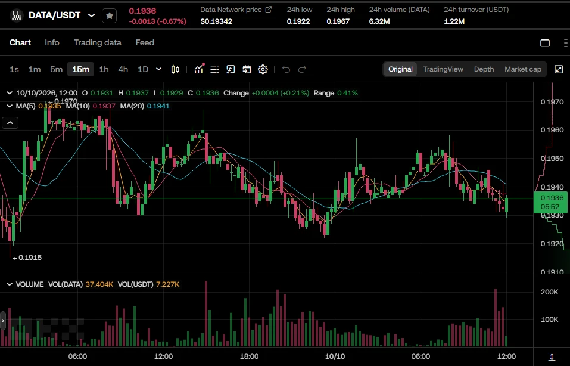Viewport: 570px width, 366px height.
Task: Open the DATA/USDT pair selector dropdown
Action: (92, 15)
